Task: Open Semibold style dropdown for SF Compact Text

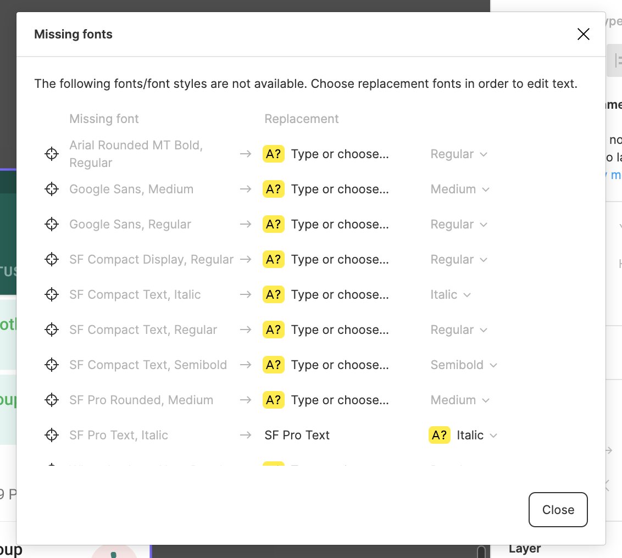Action: (464, 365)
